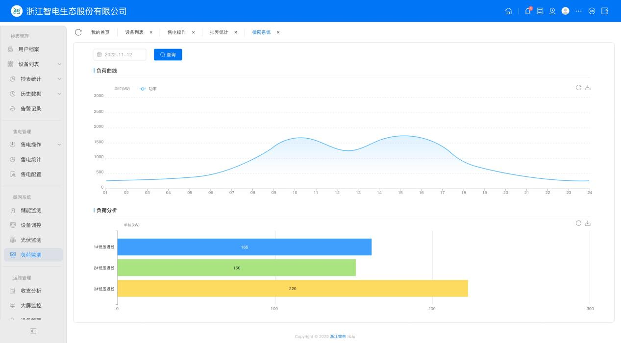Refresh the 负荷分析 chart
This screenshot has width=621, height=343.
point(578,223)
